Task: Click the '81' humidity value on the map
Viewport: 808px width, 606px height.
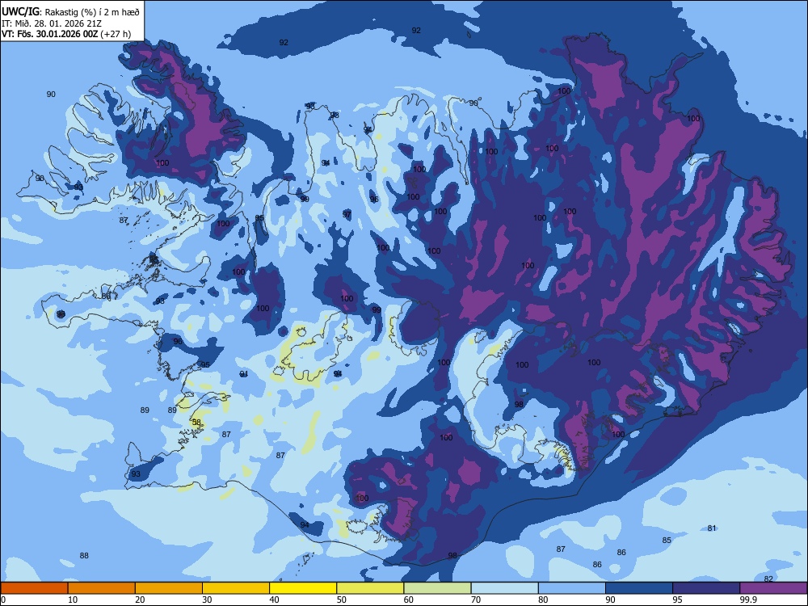Action: pos(712,528)
